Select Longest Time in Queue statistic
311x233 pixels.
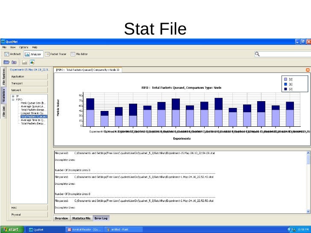33,113
